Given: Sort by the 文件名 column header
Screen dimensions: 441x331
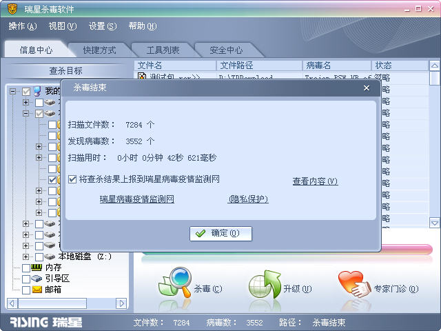Looking at the screenshot, I should pyautogui.click(x=175, y=66).
